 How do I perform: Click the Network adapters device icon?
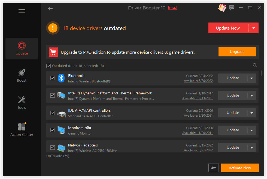[x=61, y=148]
